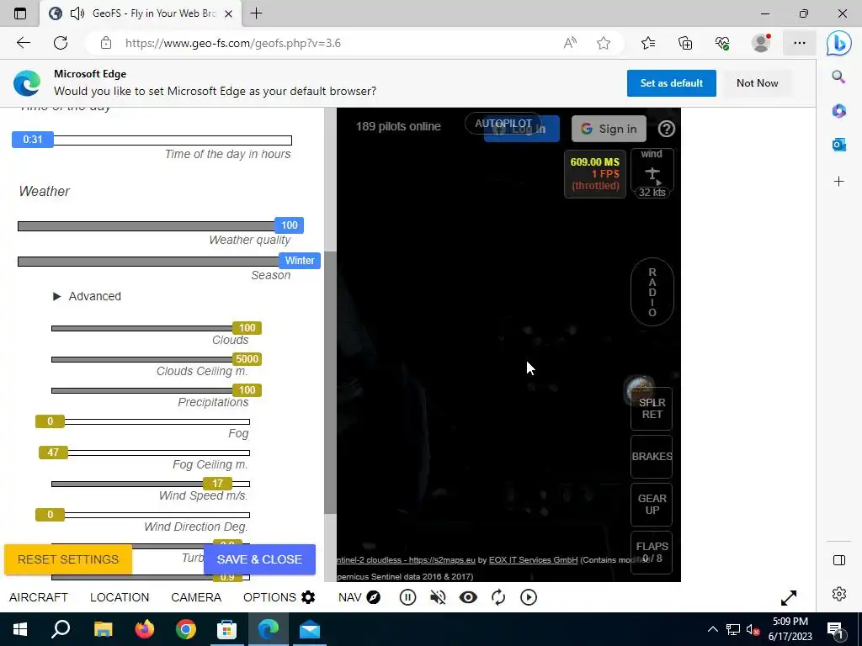The height and width of the screenshot is (646, 862).
Task: Open the Collections icon
Action: (685, 43)
